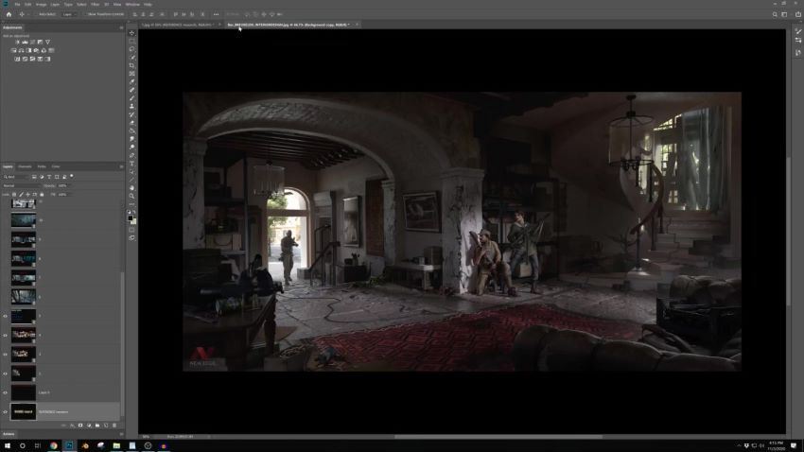Toggle the Auto-Select checkbox
804x452 pixels.
pyautogui.click(x=36, y=14)
